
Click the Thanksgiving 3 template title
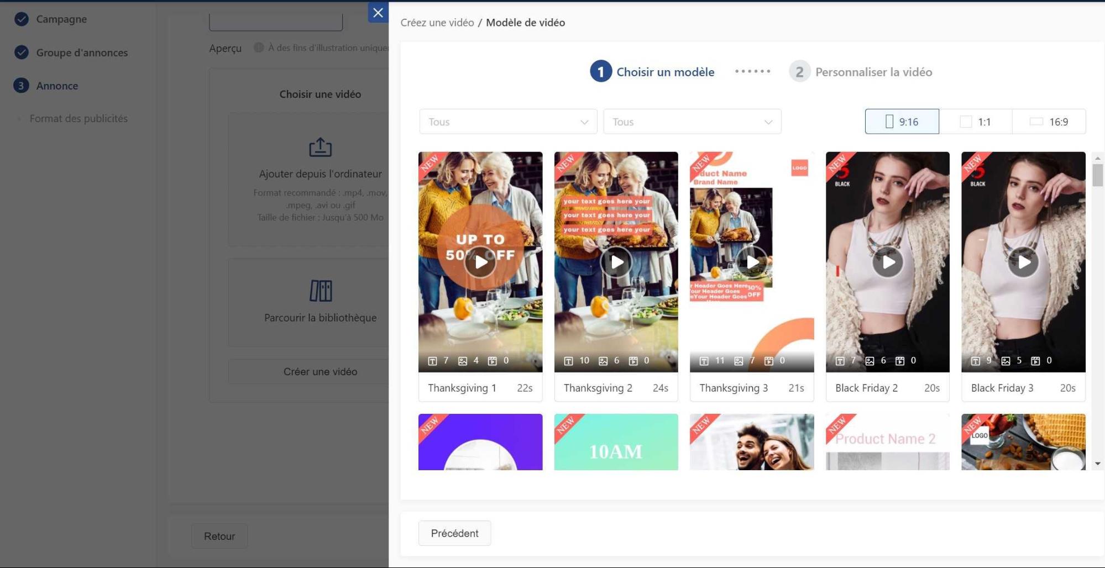(734, 388)
